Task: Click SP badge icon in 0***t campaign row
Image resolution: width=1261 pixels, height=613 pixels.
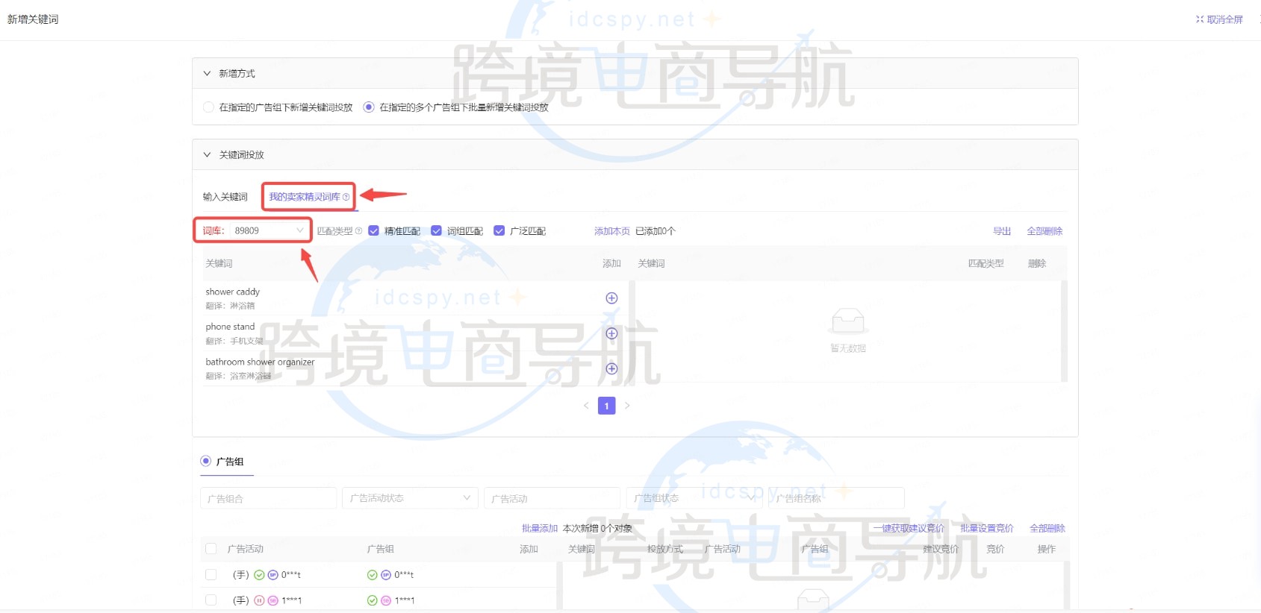Action: coord(273,575)
